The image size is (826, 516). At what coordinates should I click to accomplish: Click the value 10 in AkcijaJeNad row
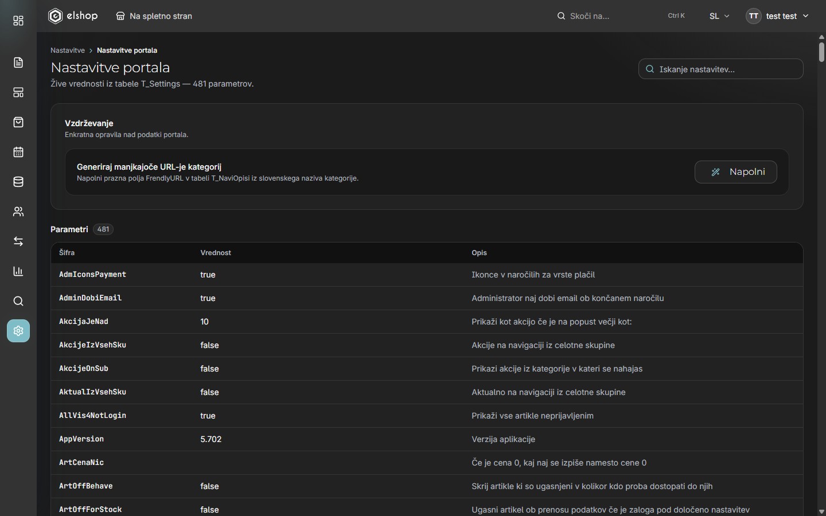[205, 322]
